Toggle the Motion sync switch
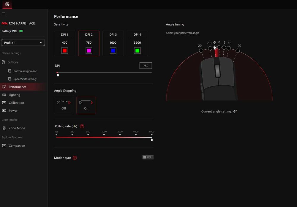This screenshot has width=297, height=207. 148,157
